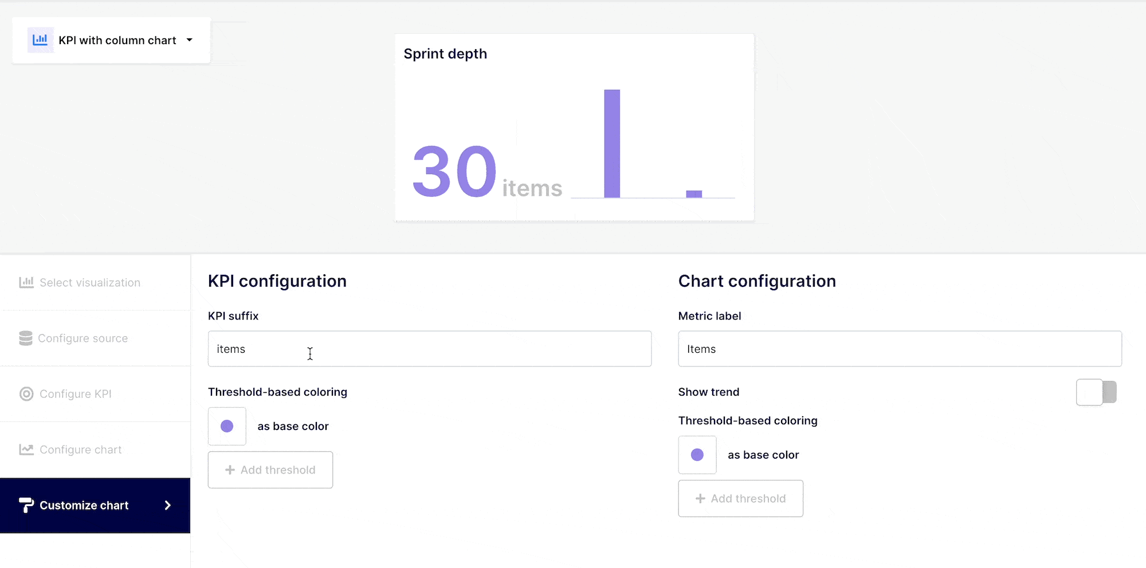Add a threshold under KPI configuration

pos(270,470)
